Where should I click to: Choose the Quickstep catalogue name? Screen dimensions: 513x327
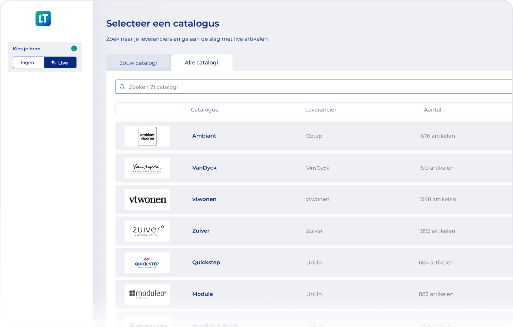coord(206,262)
